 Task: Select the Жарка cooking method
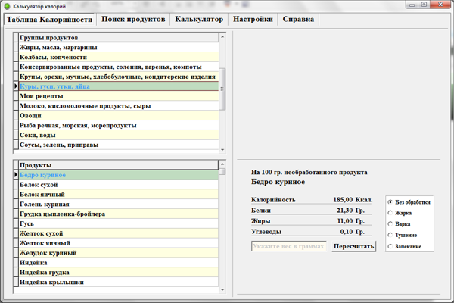(x=400, y=213)
